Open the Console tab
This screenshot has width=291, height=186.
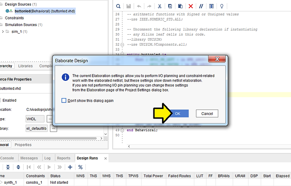click(x=7, y=158)
